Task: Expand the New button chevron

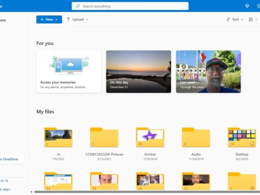Action: [56, 19]
